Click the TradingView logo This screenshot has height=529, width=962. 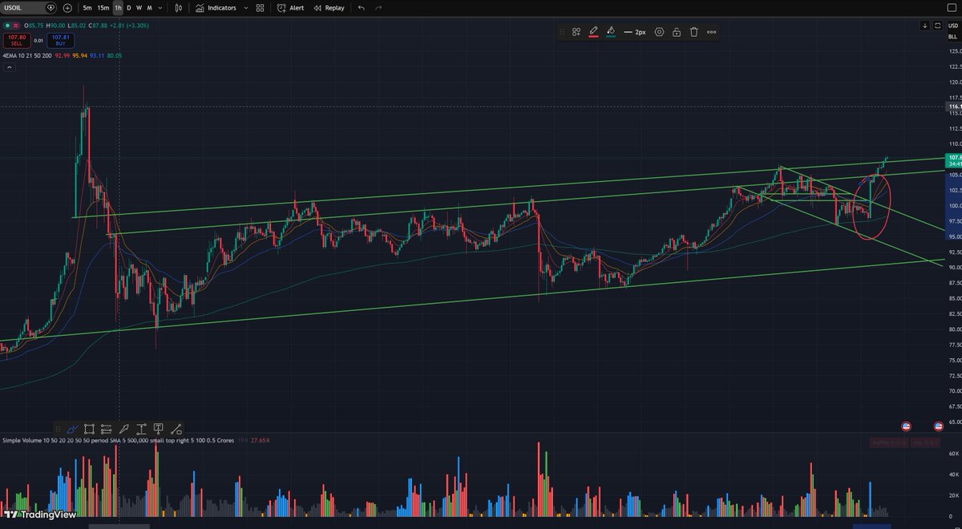pos(39,515)
